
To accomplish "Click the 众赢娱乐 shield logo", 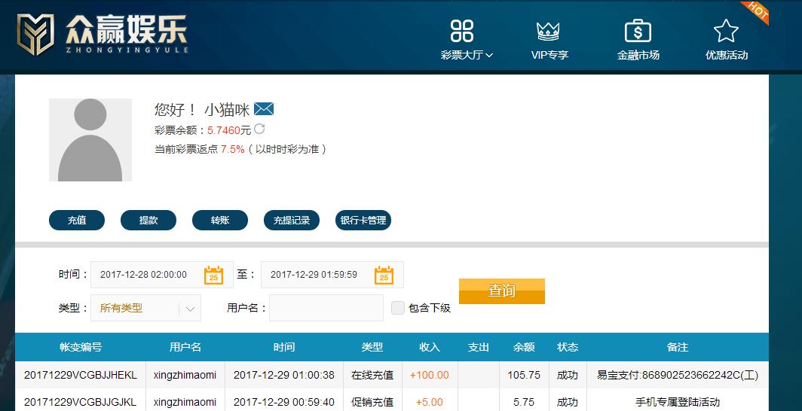I will coord(35,34).
